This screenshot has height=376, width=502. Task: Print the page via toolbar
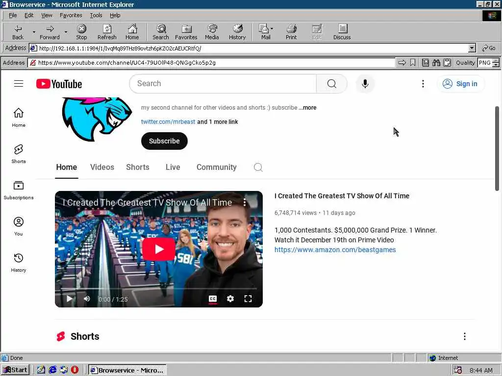(291, 32)
